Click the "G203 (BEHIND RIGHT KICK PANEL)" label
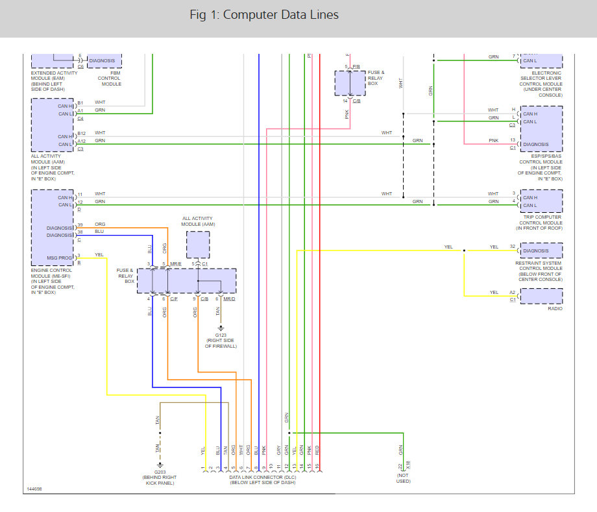Viewport: 597px width, 512px height. [x=160, y=478]
